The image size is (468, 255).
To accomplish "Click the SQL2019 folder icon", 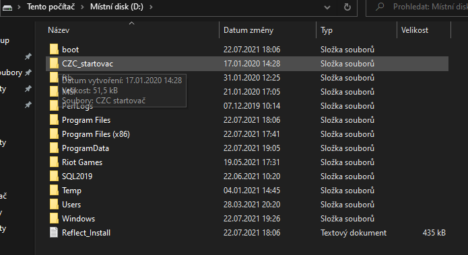I will (54, 176).
